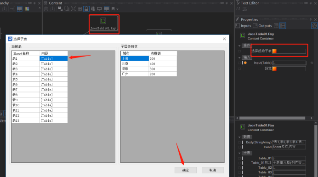Switch to the Inputs tab in Properties
The width and height of the screenshot is (318, 177).
(244, 26)
